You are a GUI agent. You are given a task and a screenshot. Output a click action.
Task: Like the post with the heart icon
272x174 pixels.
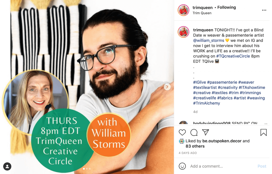coord(182,133)
